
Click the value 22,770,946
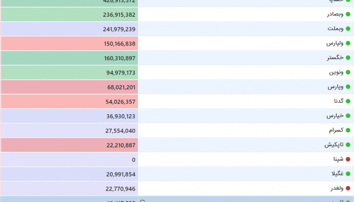pyautogui.click(x=120, y=189)
